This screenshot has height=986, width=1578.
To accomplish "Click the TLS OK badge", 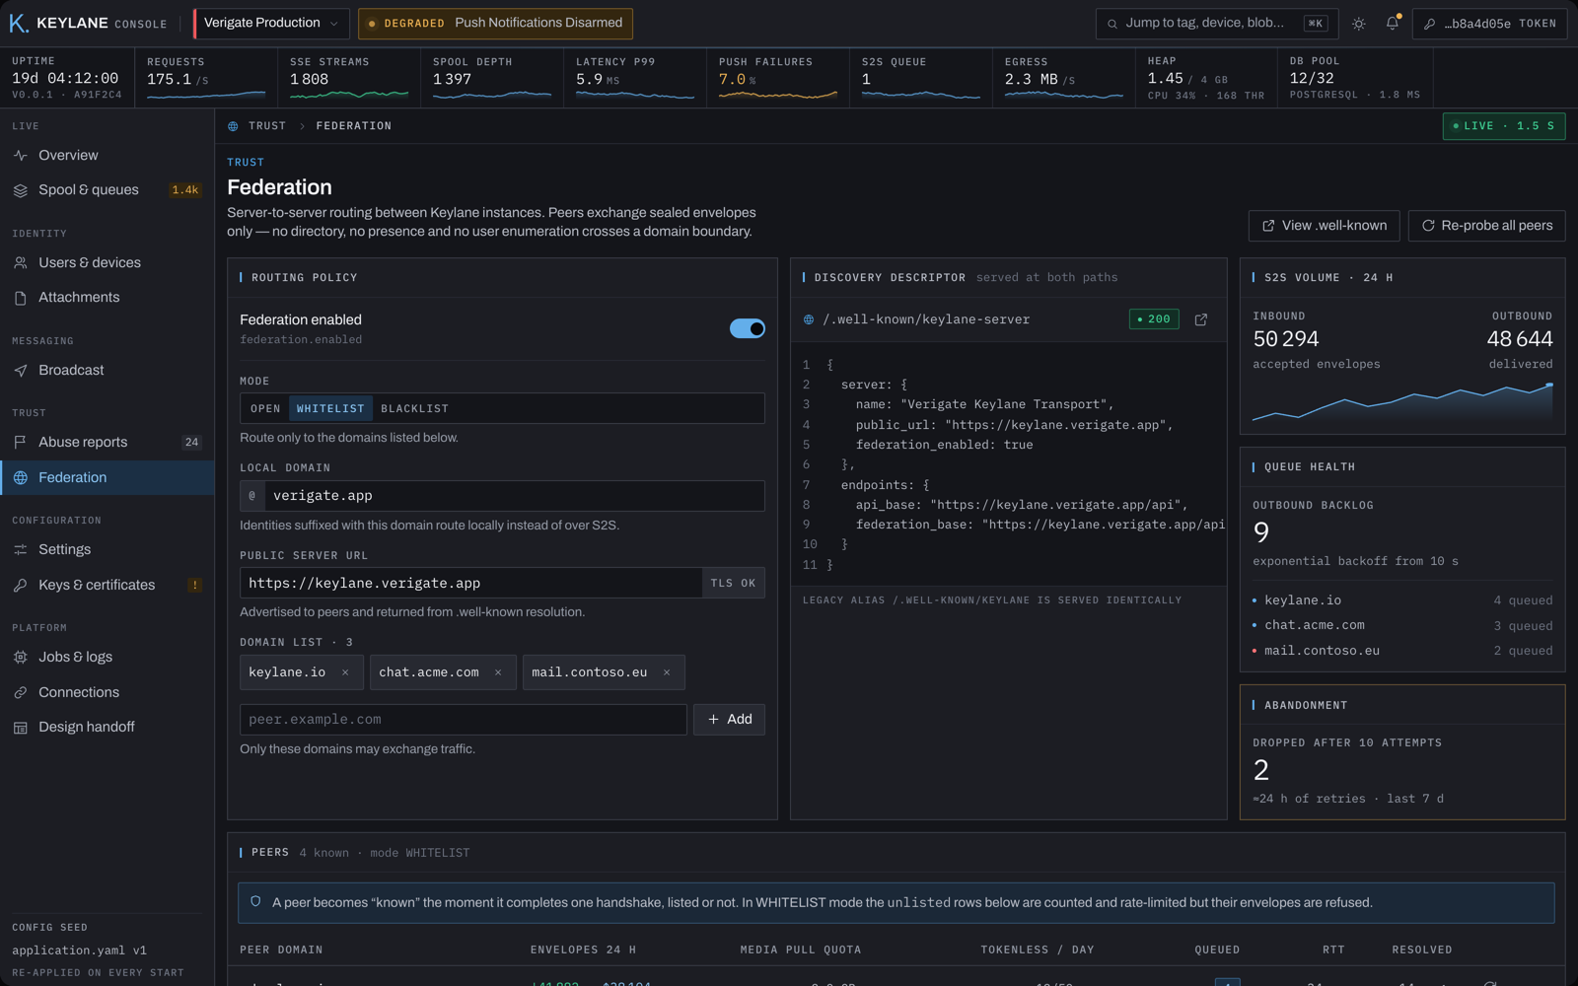I will tap(733, 583).
